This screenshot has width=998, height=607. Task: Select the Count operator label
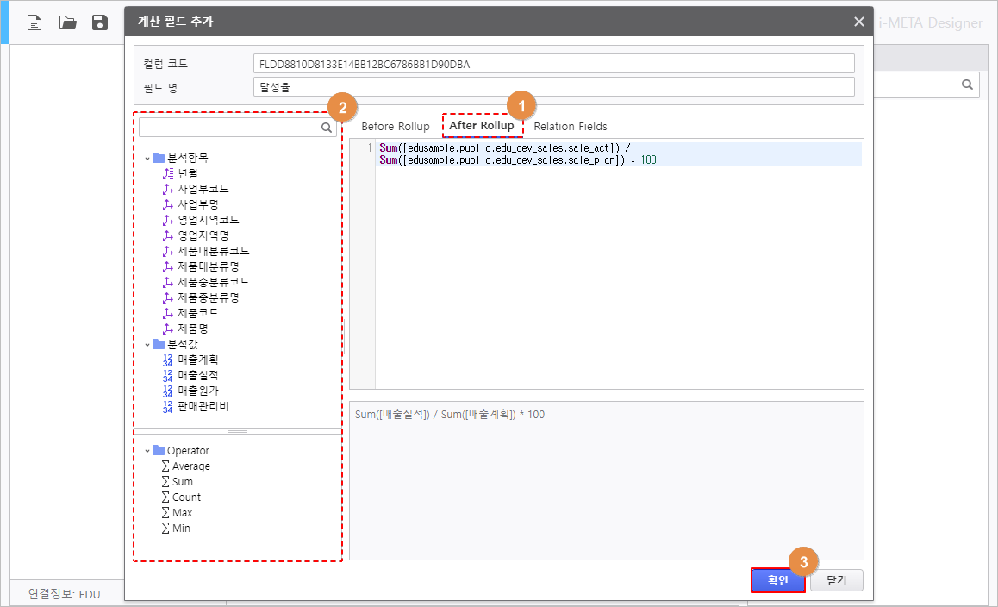click(186, 497)
